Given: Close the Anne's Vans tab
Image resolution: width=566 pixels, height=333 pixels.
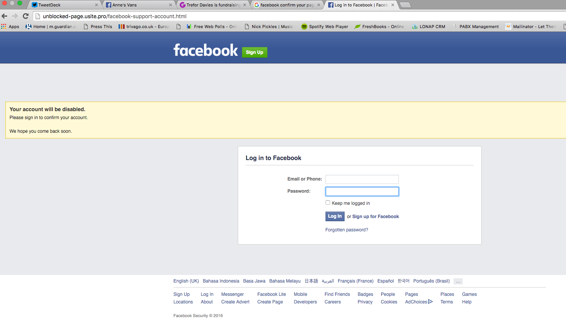Looking at the screenshot, I should (170, 5).
